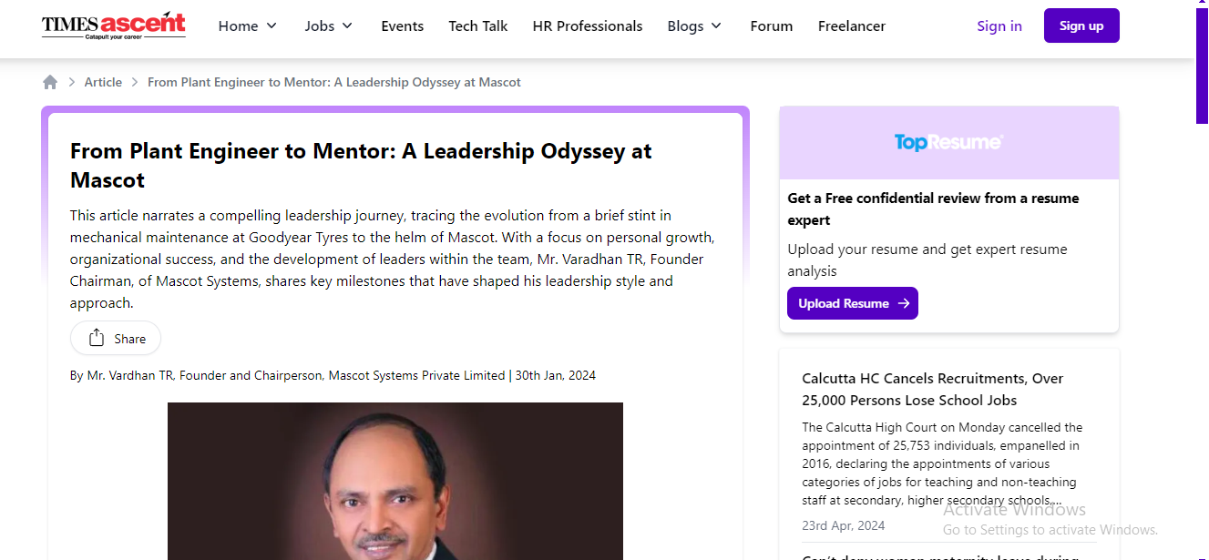Viewport: 1209px width, 560px height.
Task: Click the Times Ascent logo
Action: [114, 25]
